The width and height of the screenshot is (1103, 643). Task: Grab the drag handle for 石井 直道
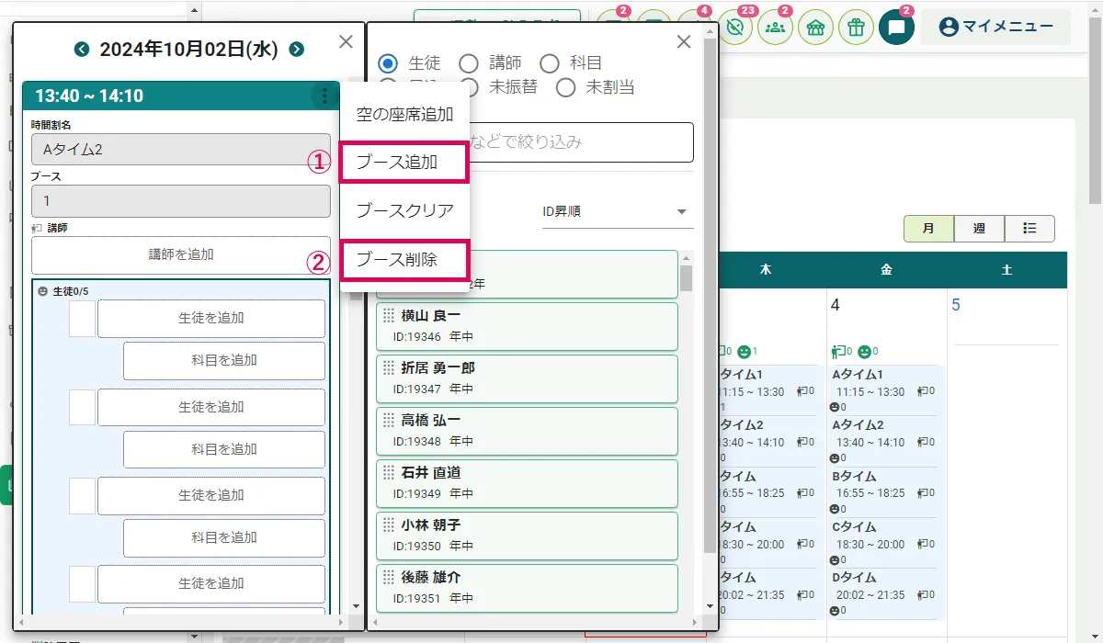coord(389,472)
